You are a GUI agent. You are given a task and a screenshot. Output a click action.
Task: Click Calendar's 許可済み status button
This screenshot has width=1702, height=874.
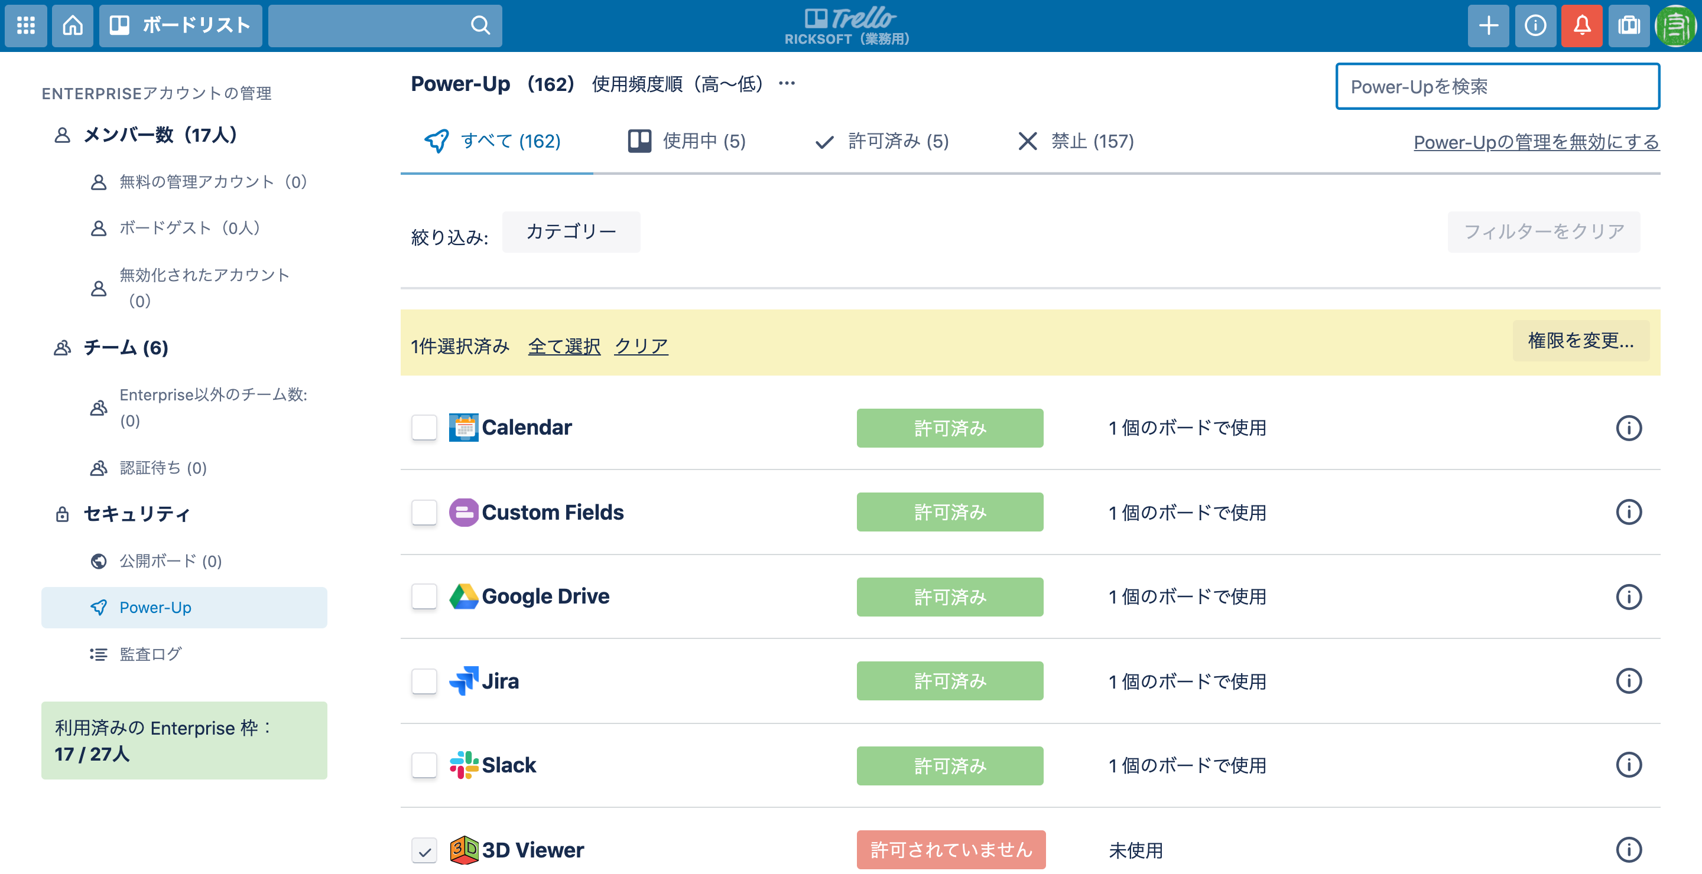point(950,428)
